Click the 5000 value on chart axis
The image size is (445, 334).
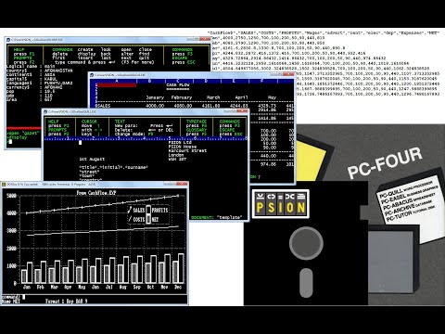(11, 196)
